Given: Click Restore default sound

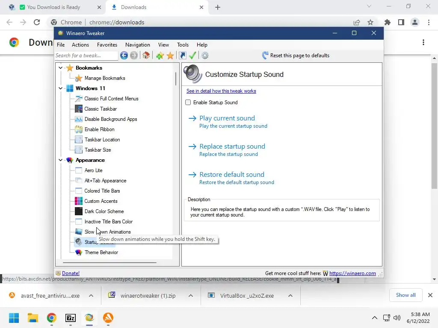Looking at the screenshot, I should coord(231,175).
